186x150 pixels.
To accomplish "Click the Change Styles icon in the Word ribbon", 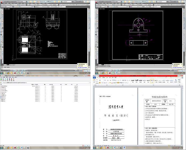I will 176,80.
